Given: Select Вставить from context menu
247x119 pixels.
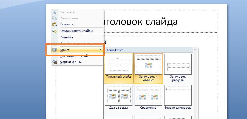Looking at the screenshot, I should (67, 24).
